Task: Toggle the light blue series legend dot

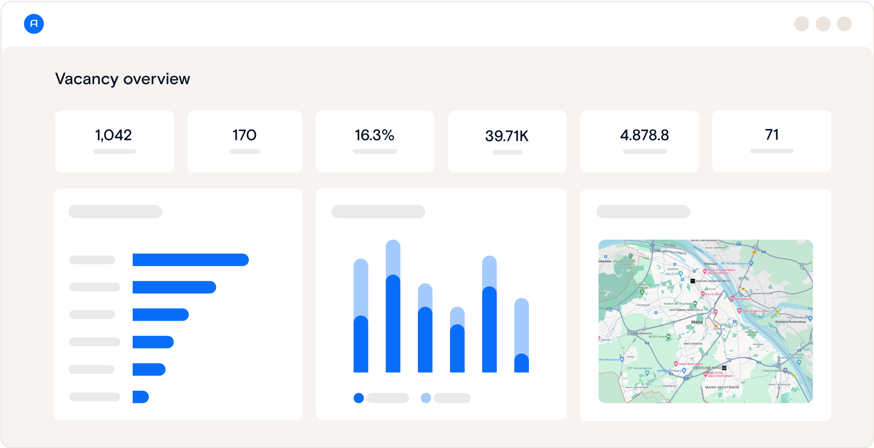Action: click(x=426, y=398)
